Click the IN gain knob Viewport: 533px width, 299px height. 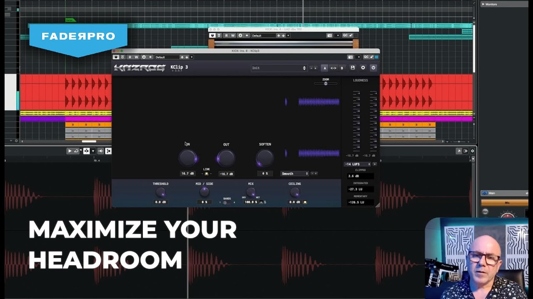pos(187,158)
